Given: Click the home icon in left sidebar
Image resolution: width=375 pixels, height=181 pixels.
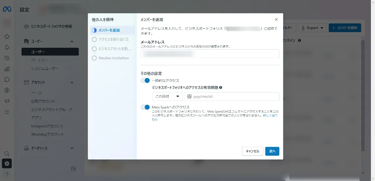Looking at the screenshot, I should point(7,37).
